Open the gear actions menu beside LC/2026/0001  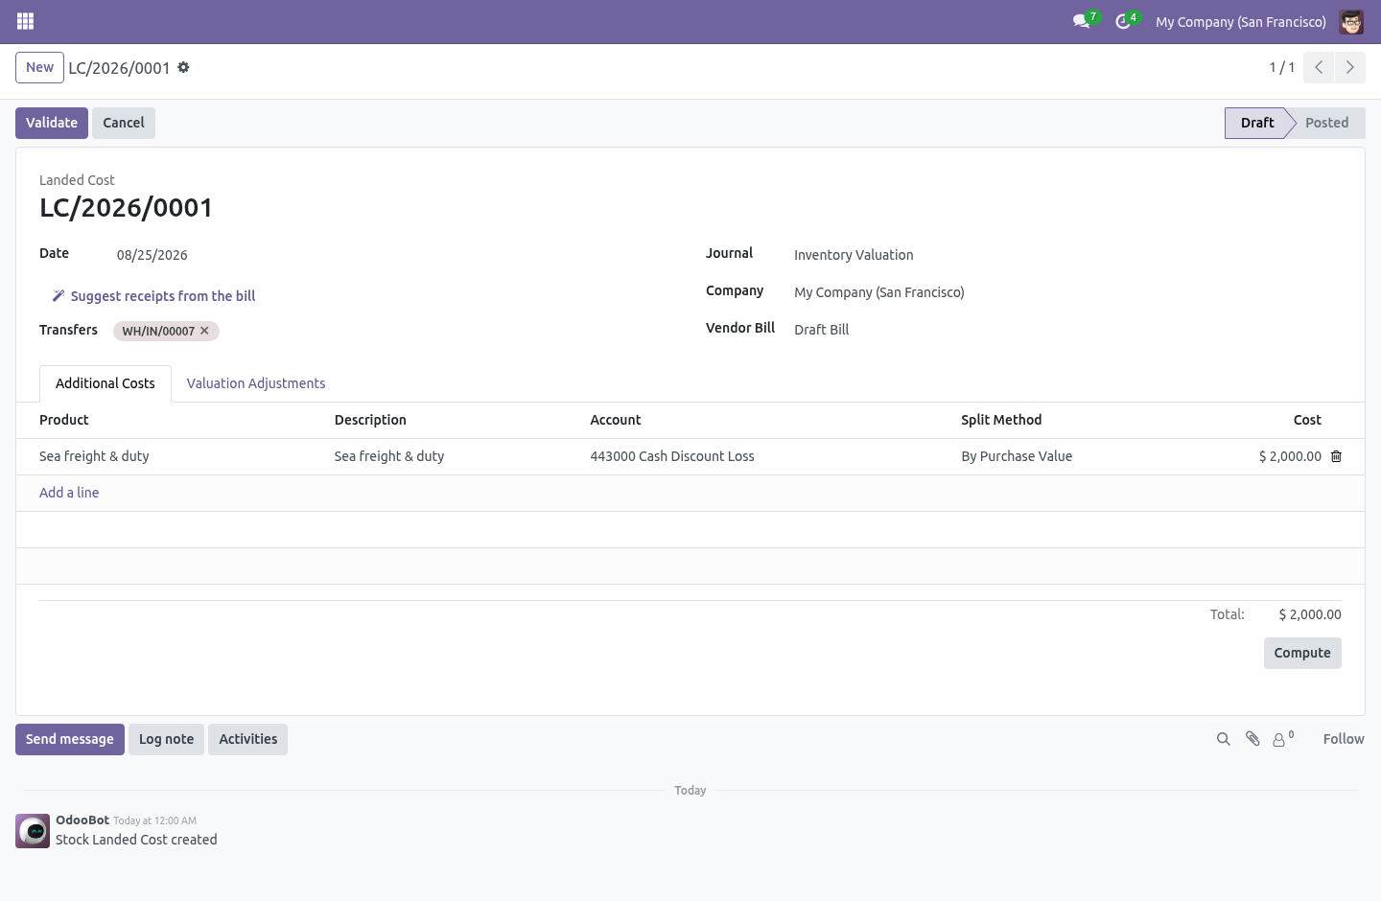coord(183,67)
